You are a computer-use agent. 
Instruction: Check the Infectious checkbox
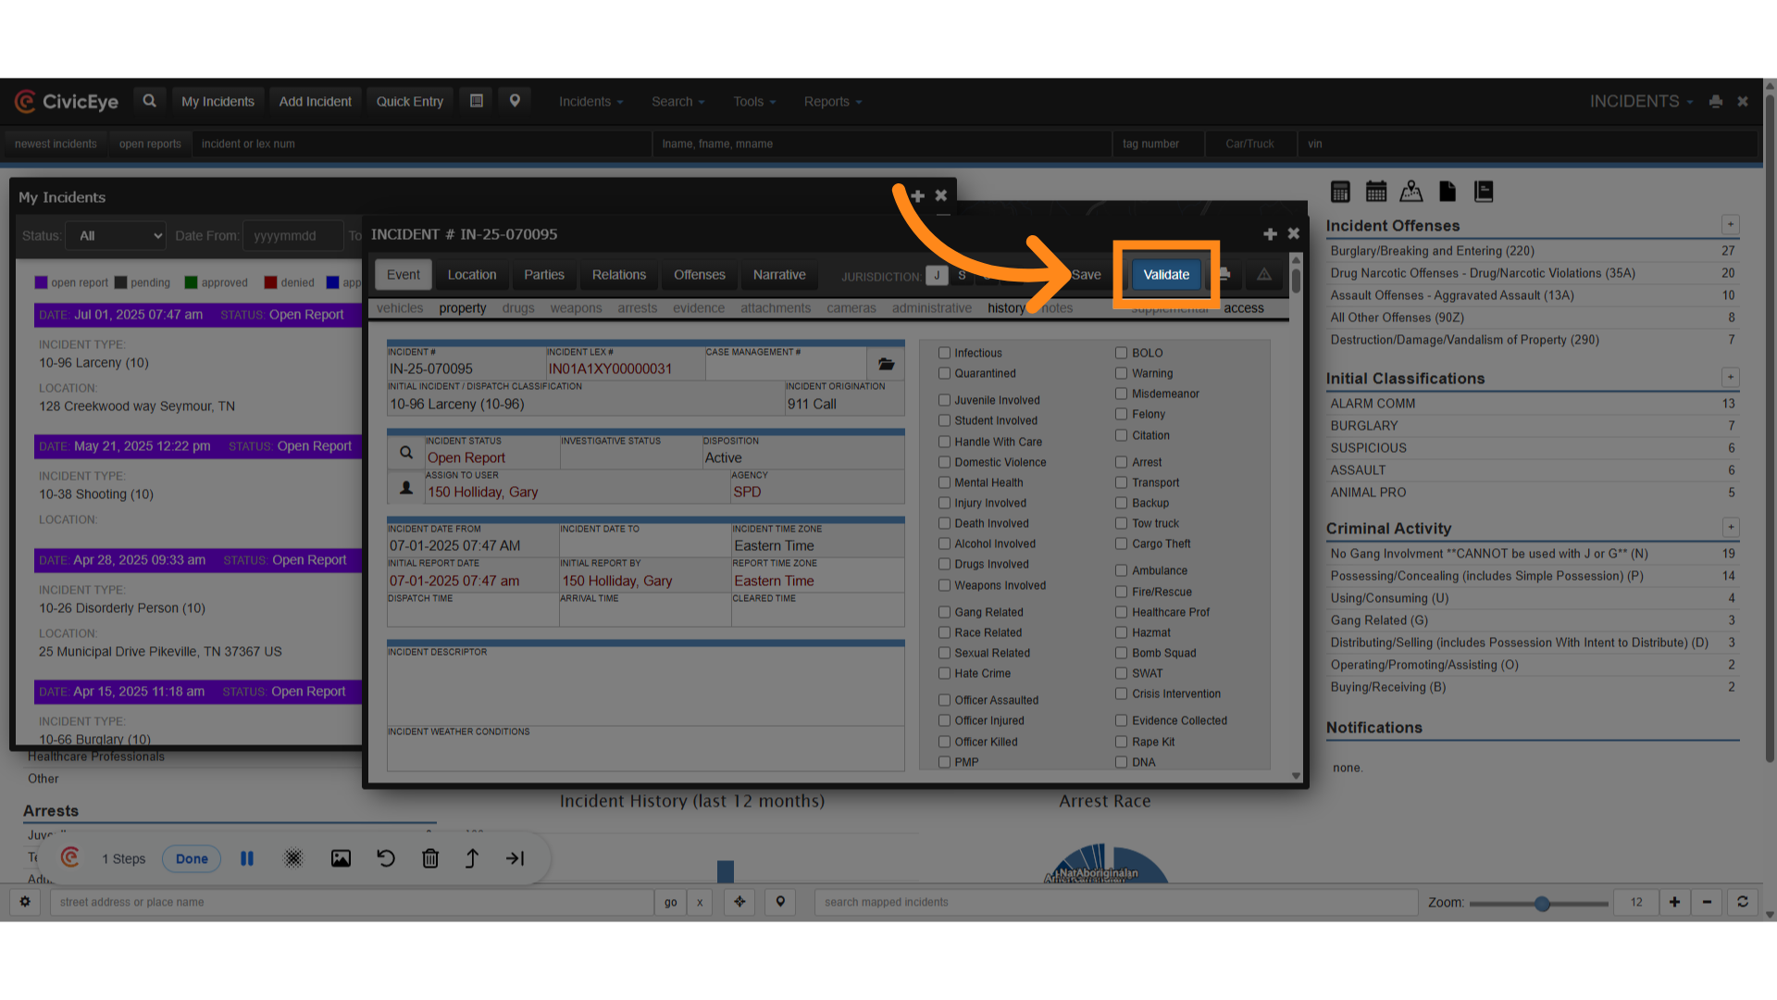tap(945, 353)
